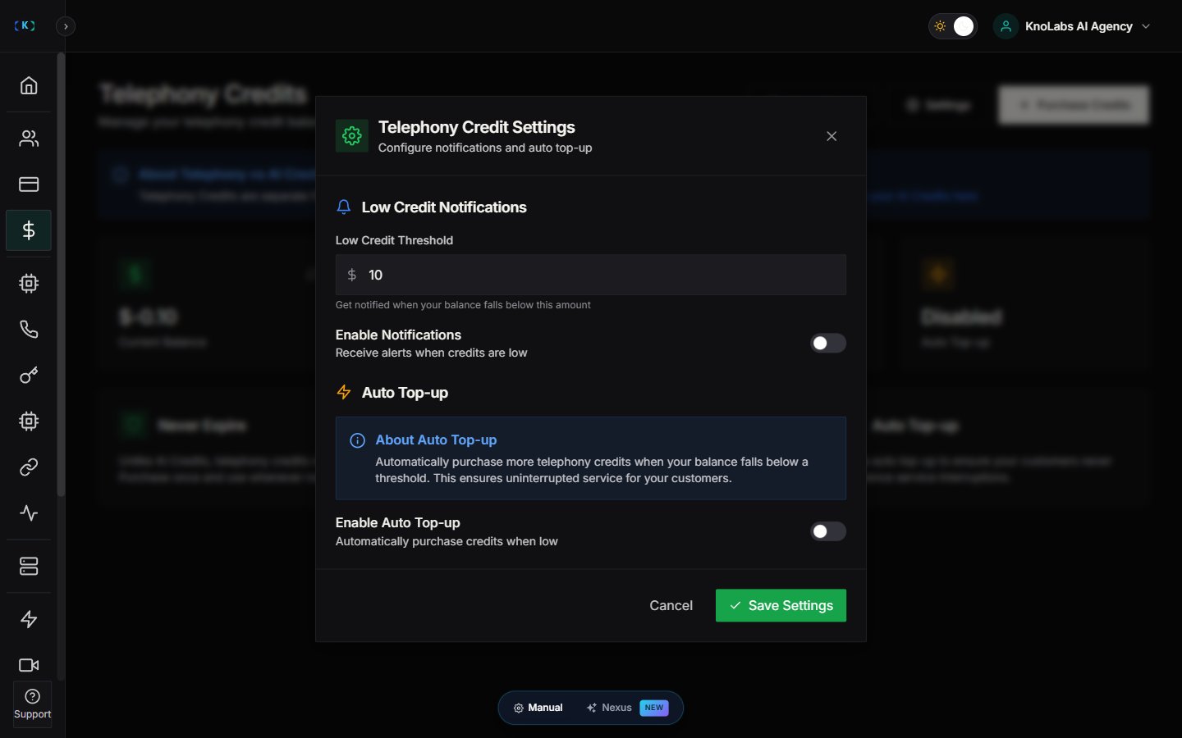The width and height of the screenshot is (1182, 738).
Task: Open the phone icon in sidebar
Action: point(29,330)
